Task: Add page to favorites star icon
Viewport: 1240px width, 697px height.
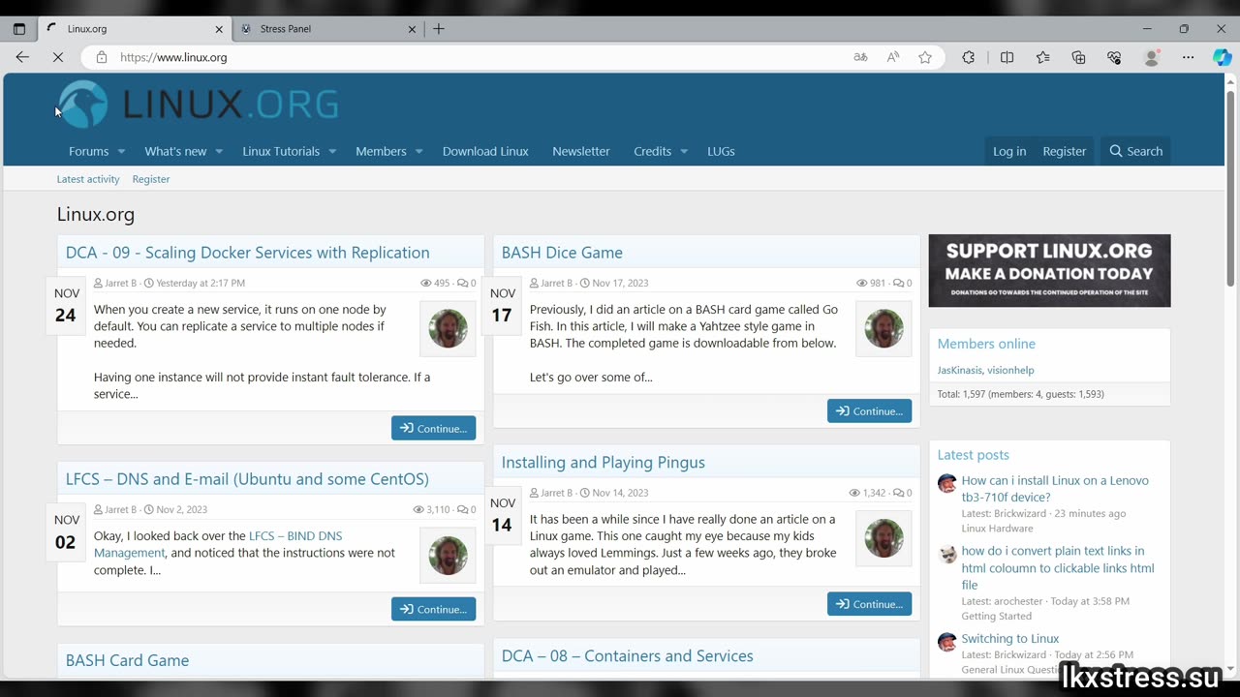Action: point(925,57)
